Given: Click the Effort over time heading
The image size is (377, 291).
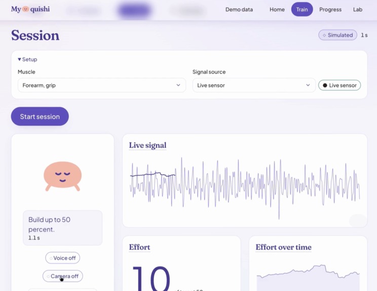Looking at the screenshot, I should coord(283,247).
